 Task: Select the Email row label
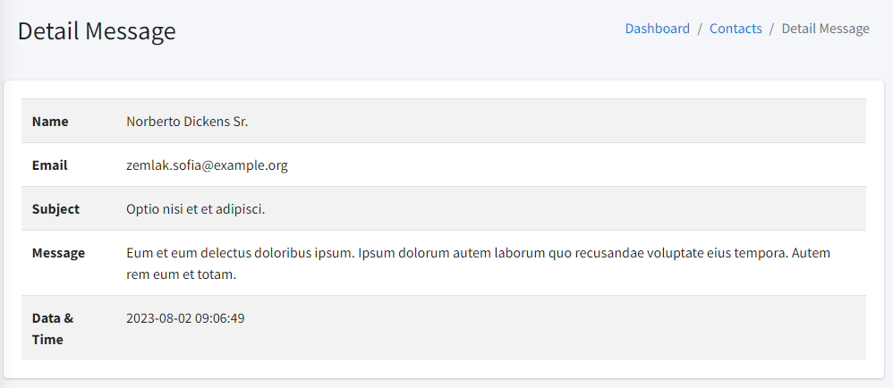pyautogui.click(x=49, y=165)
